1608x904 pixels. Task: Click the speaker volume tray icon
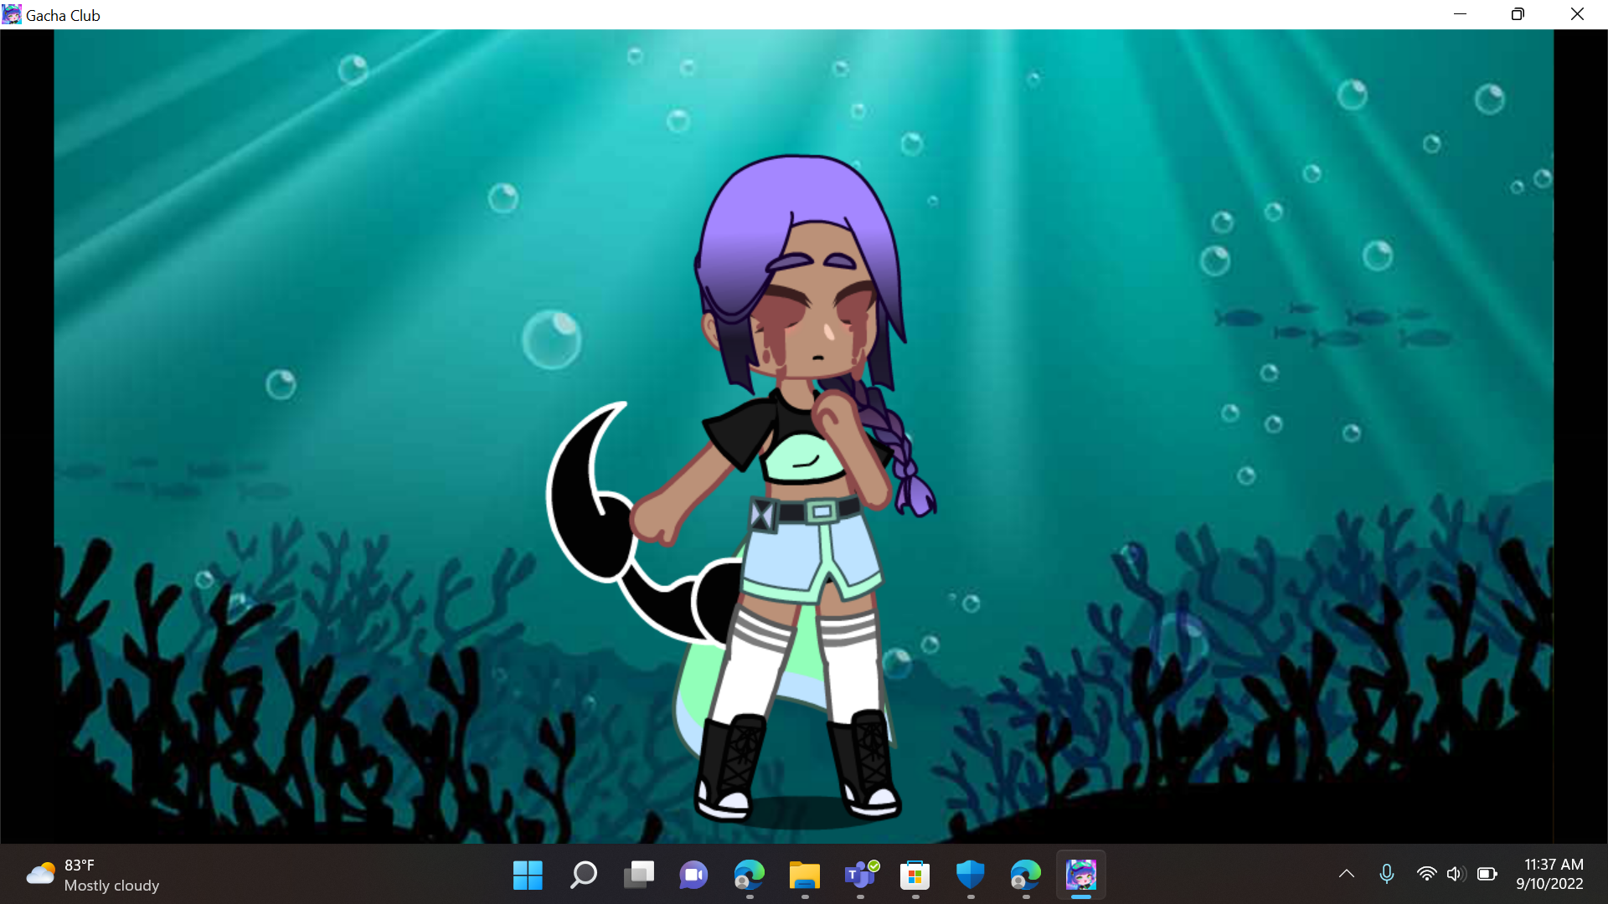click(1456, 874)
